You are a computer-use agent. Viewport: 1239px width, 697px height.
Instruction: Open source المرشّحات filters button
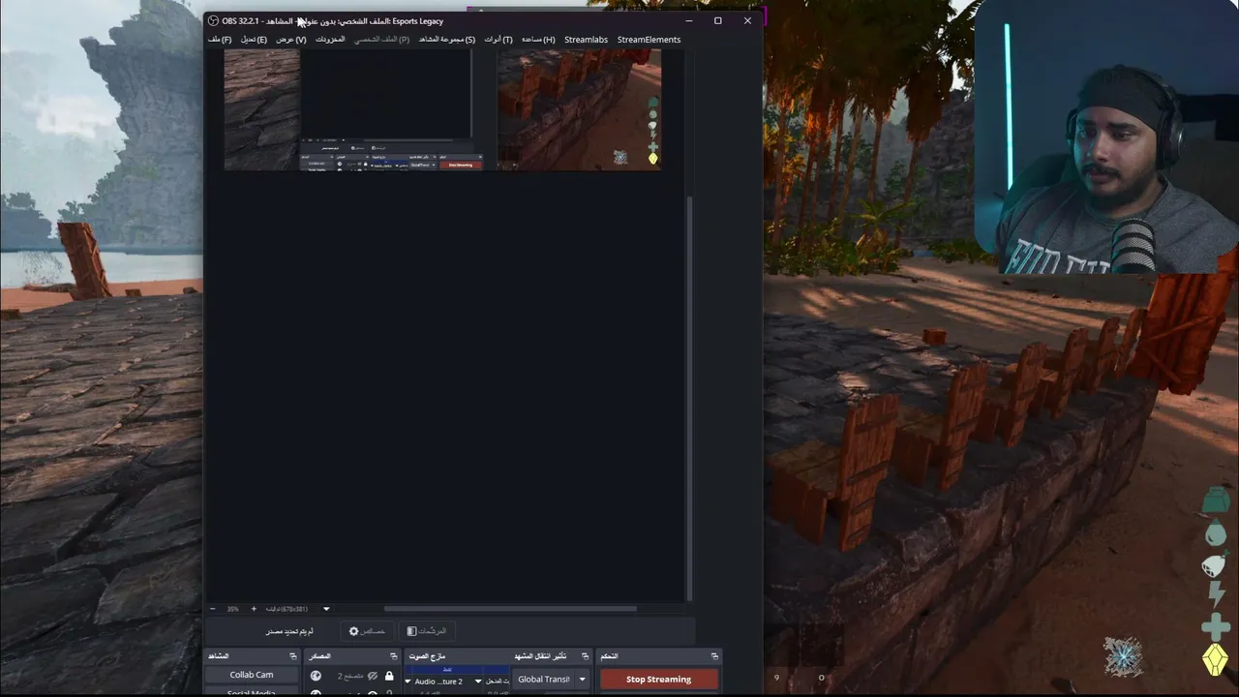426,631
